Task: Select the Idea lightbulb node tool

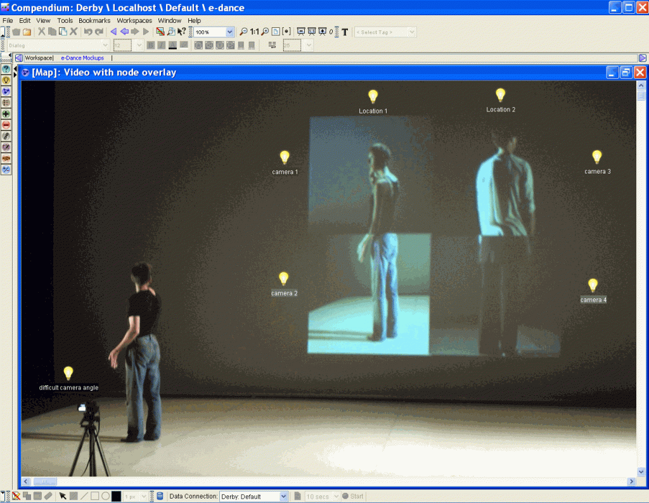Action: click(6, 80)
